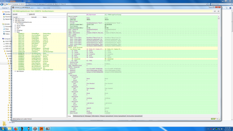Open Explorer Organize menu
The width and height of the screenshot is (233, 131).
[5, 8]
